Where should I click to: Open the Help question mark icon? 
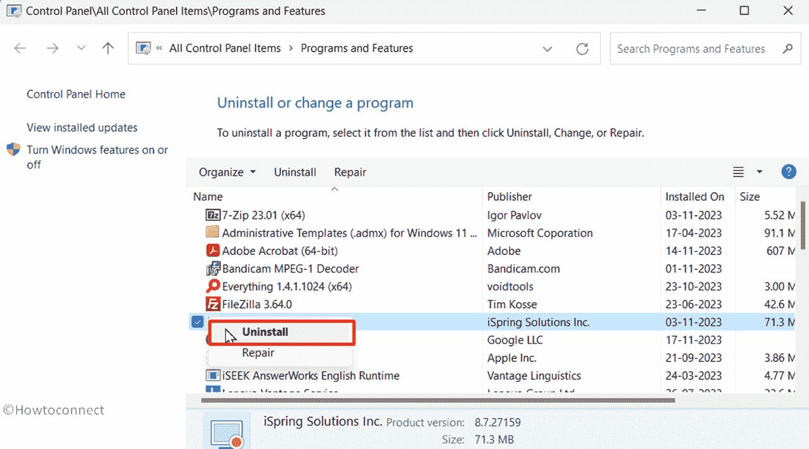coord(788,172)
